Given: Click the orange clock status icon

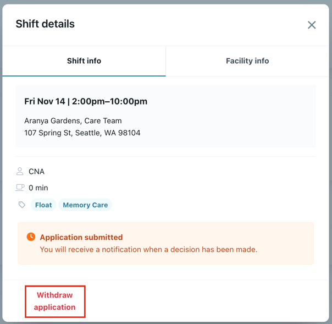Looking at the screenshot, I should pyautogui.click(x=31, y=237).
